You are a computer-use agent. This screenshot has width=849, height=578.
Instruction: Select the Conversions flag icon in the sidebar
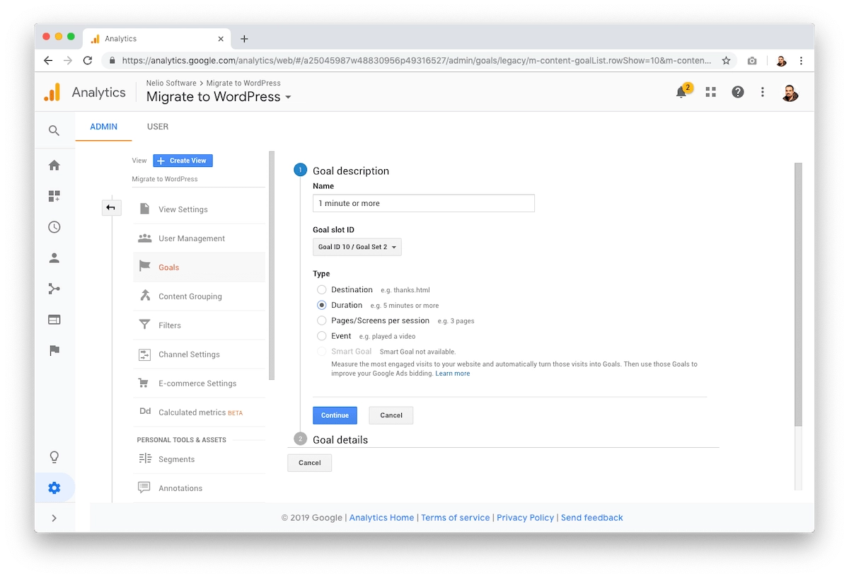pos(54,351)
